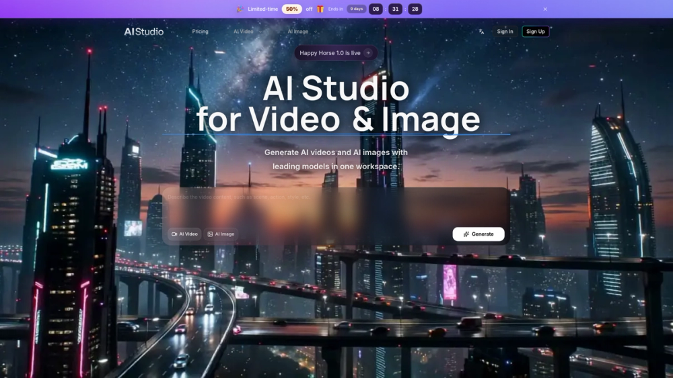Select the AI Image mode tab
Viewport: 673px width, 378px height.
point(221,234)
